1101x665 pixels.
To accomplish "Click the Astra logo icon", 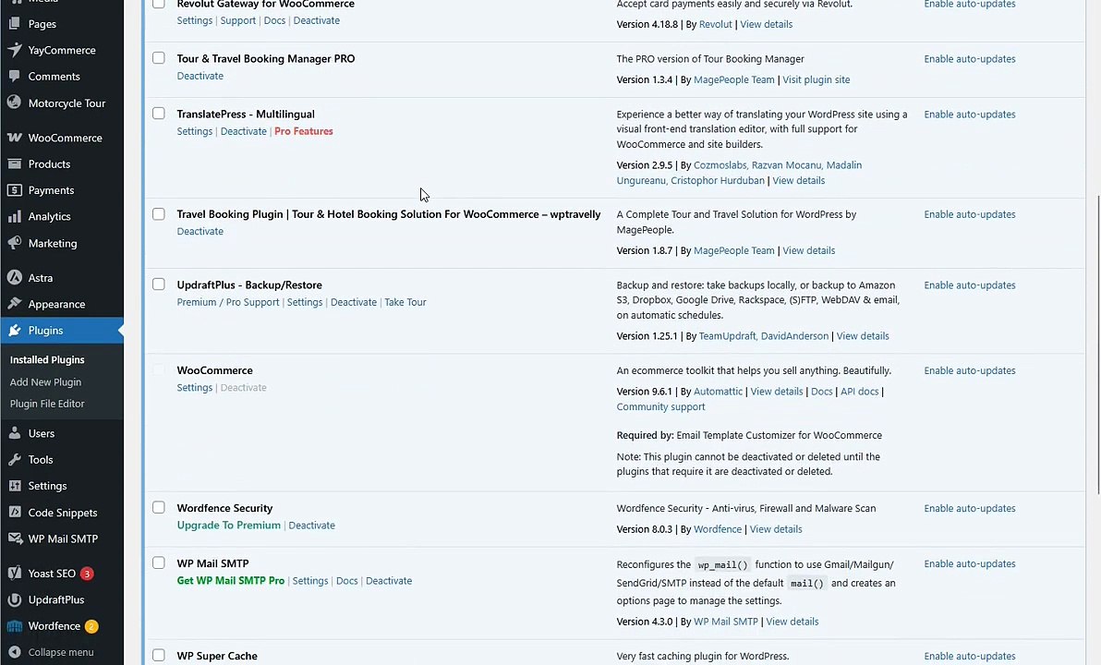I will tap(14, 277).
